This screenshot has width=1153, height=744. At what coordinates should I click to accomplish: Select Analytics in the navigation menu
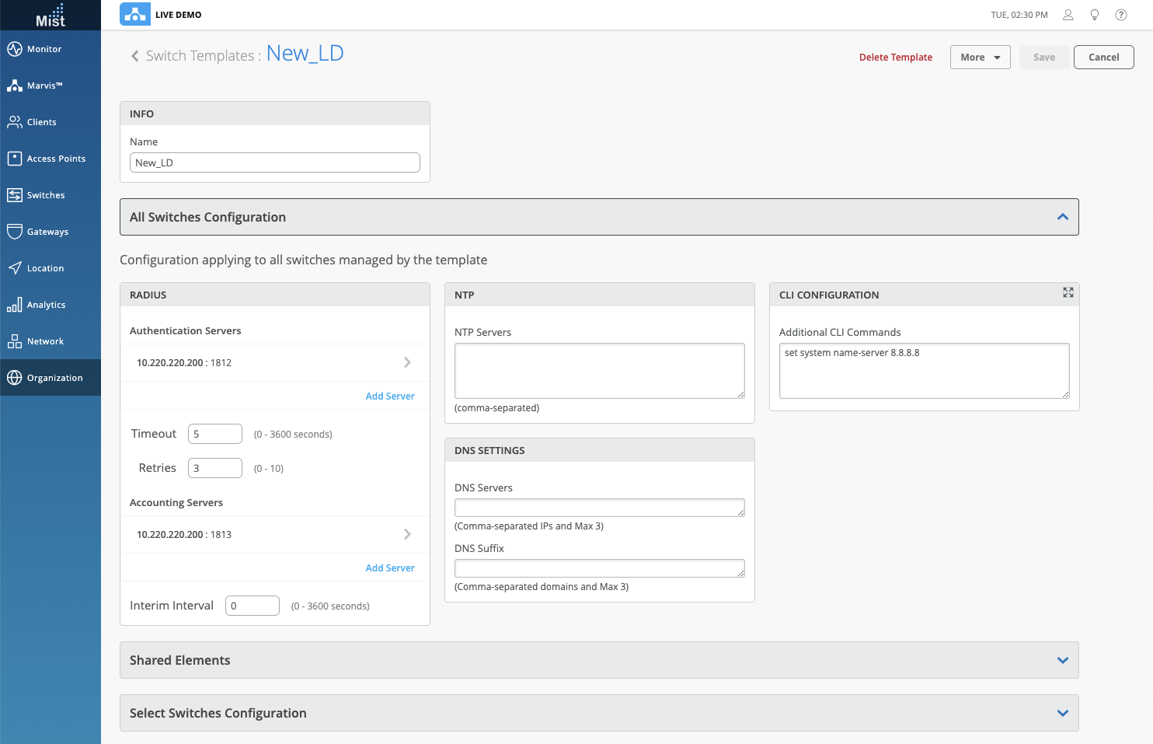coord(46,305)
